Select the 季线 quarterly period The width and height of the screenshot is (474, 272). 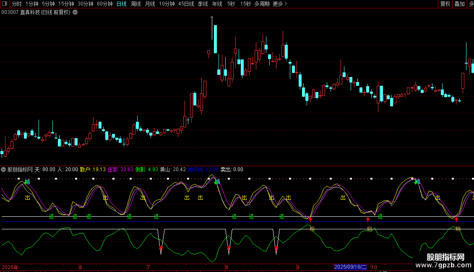tap(203, 4)
